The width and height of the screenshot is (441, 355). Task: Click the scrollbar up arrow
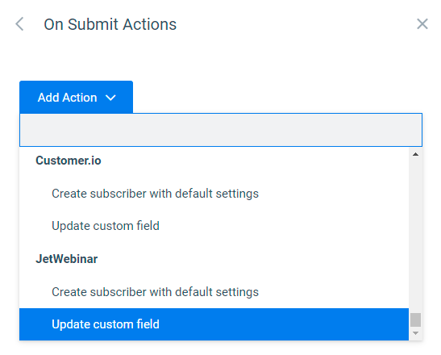pos(415,154)
